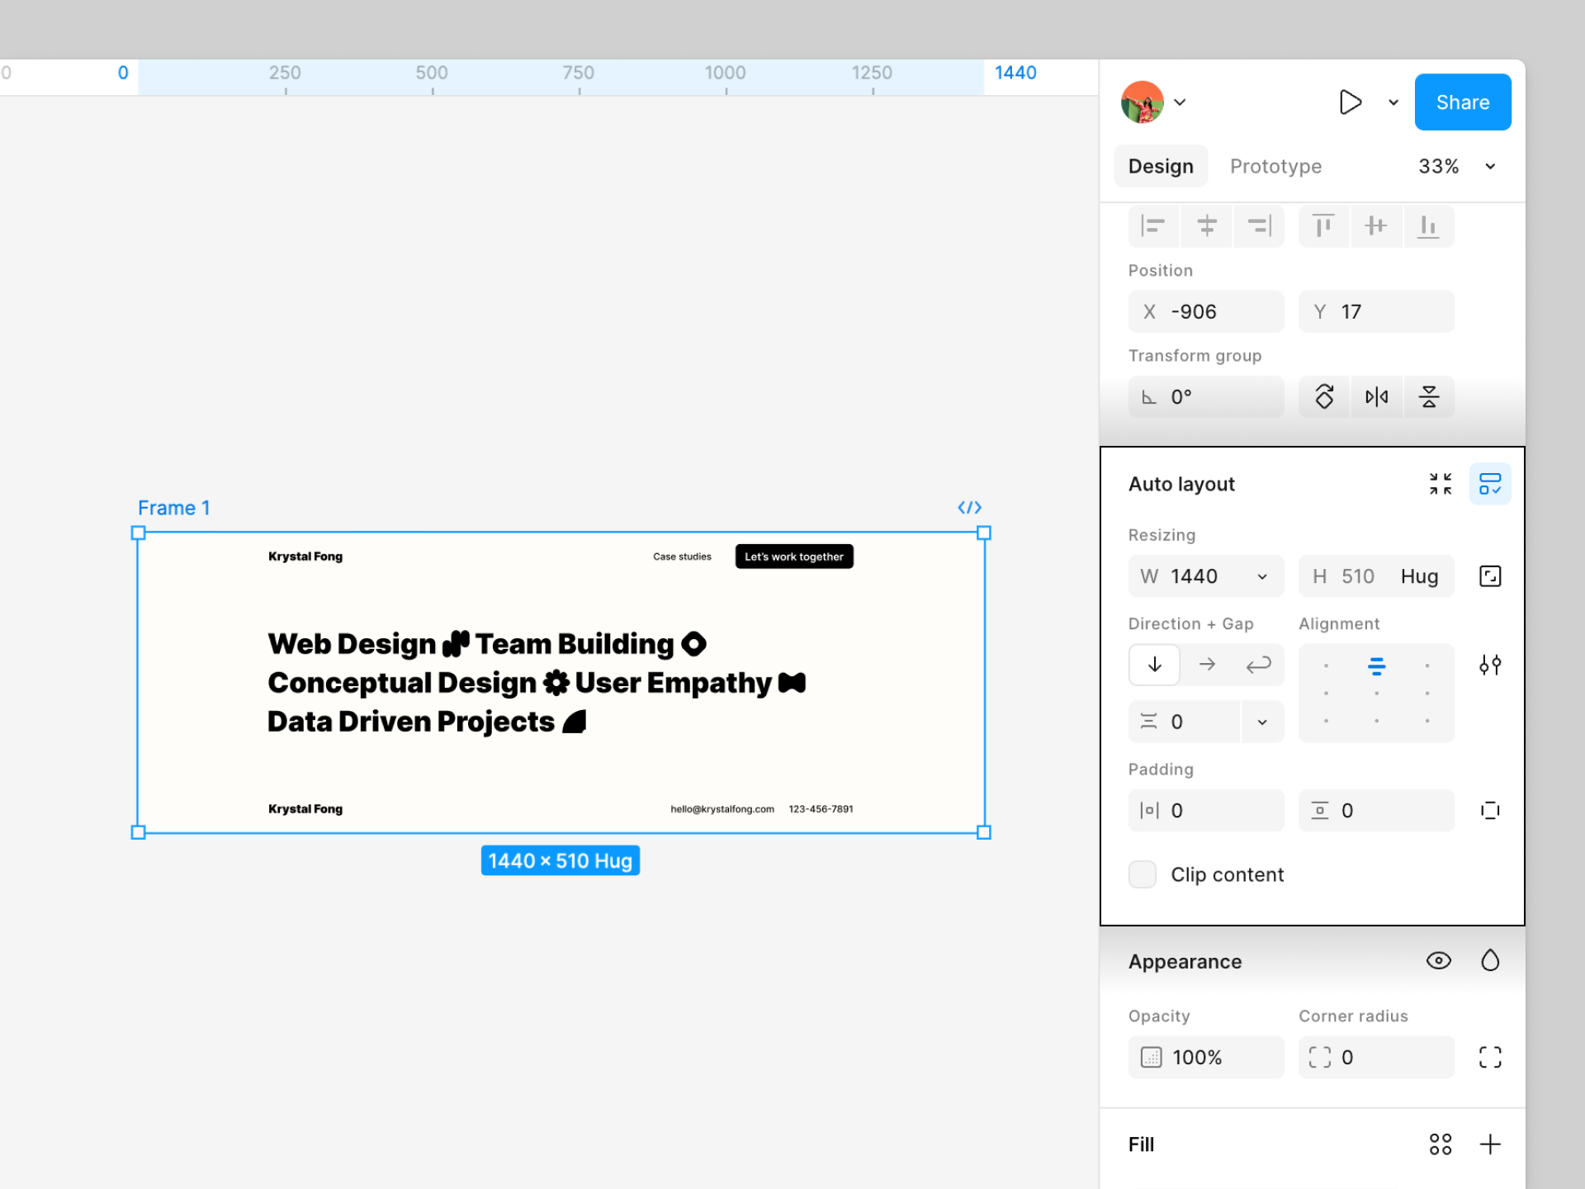Image resolution: width=1585 pixels, height=1189 pixels.
Task: Click the align top icon
Action: [x=1323, y=225]
